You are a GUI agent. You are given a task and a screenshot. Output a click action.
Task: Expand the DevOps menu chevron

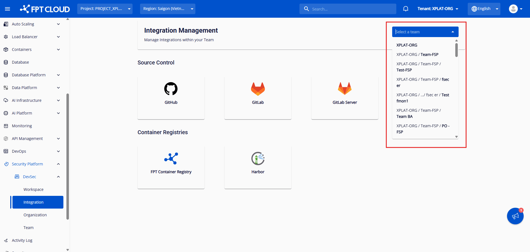[58, 151]
